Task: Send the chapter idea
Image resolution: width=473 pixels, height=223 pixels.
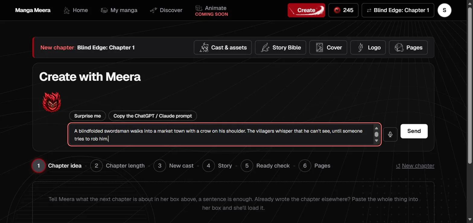Action: click(x=414, y=131)
